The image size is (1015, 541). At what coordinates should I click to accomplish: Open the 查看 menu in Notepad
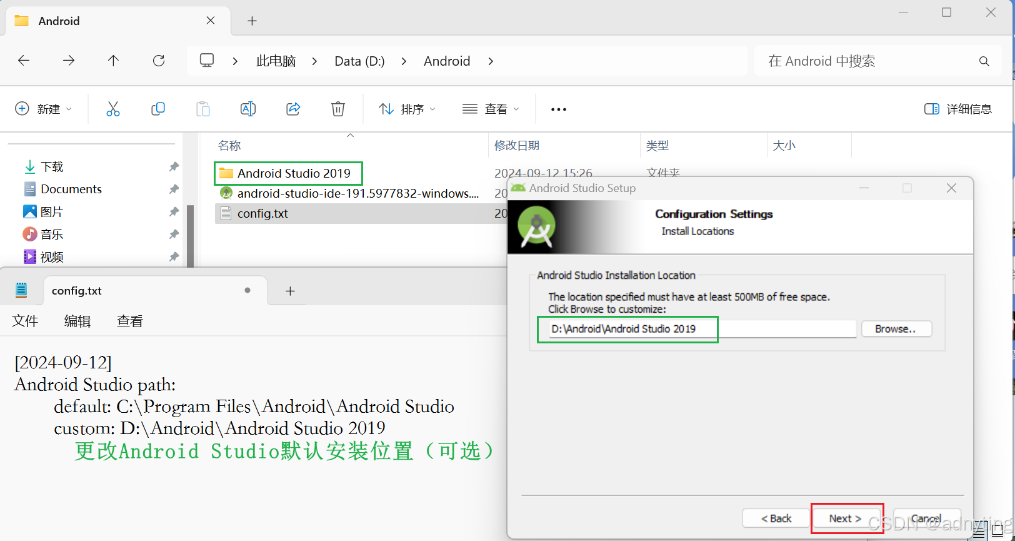tap(130, 321)
